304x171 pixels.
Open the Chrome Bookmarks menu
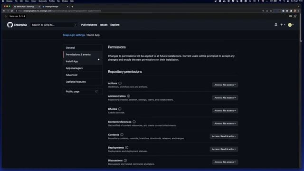coord(43,1)
